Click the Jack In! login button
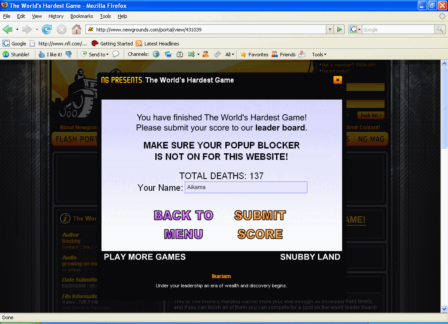Image resolution: width=448 pixels, height=324 pixels. 371,115
